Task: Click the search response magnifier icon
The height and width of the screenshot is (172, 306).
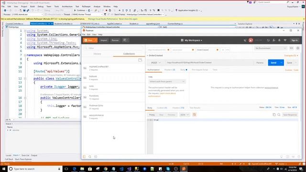Action: coord(279,115)
